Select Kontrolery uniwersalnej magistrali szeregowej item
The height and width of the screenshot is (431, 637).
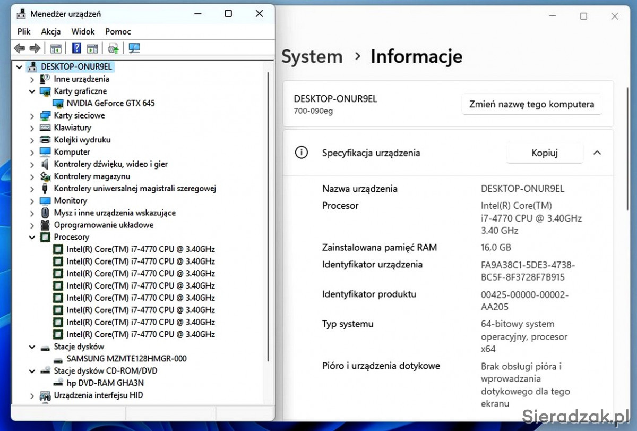click(x=135, y=189)
